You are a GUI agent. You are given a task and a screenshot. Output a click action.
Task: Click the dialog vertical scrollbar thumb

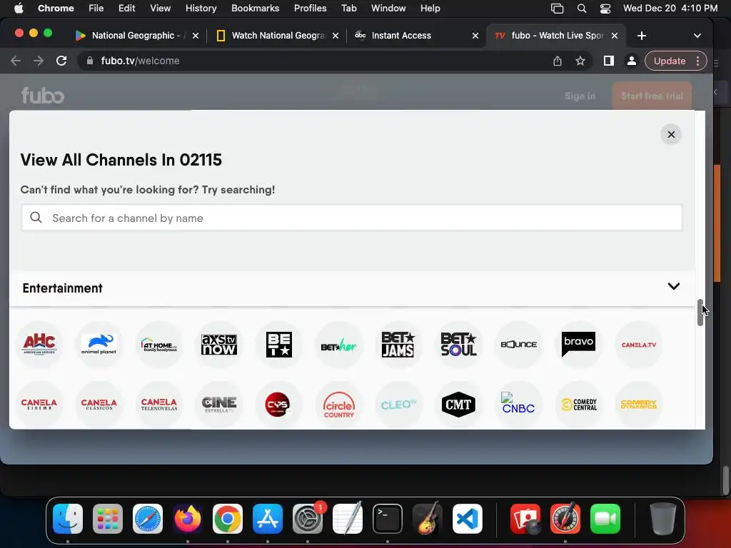pyautogui.click(x=700, y=313)
